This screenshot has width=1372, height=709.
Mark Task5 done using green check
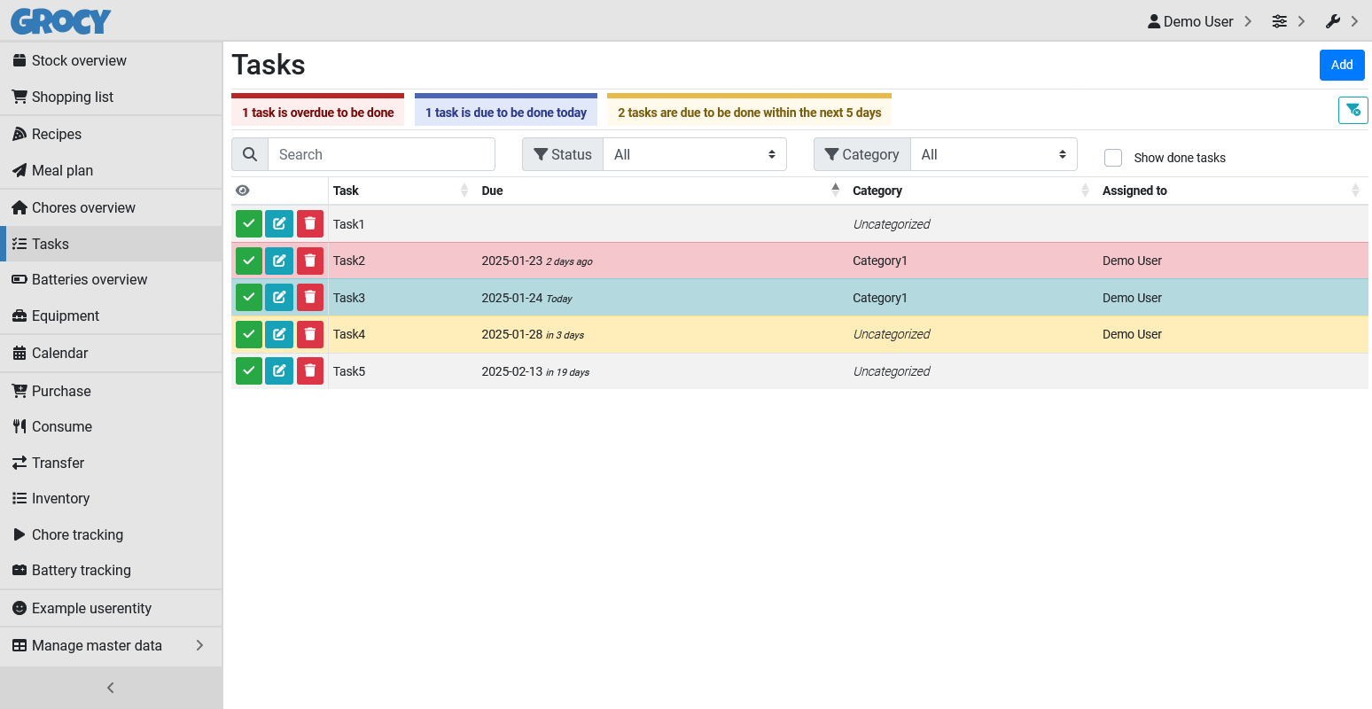(249, 371)
